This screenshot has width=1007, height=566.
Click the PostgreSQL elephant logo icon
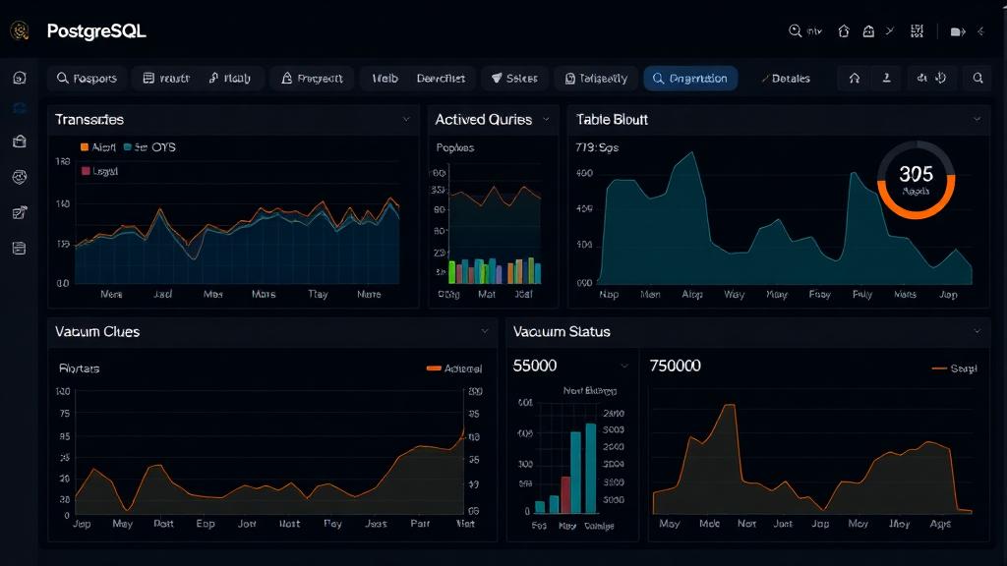(20, 30)
